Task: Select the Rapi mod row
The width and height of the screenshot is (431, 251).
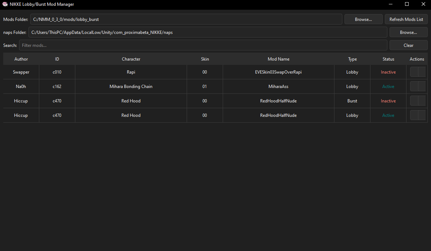Action: click(131, 72)
